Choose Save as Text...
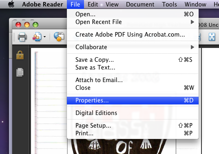The height and width of the screenshot is (154, 219). (133, 67)
